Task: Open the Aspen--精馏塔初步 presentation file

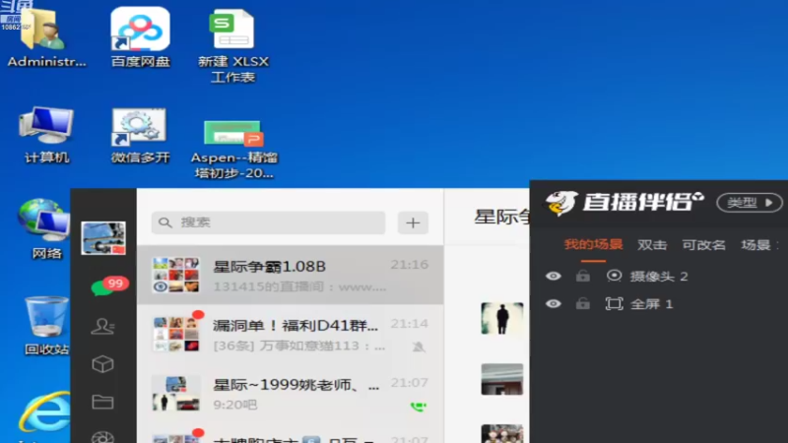Action: tap(233, 149)
